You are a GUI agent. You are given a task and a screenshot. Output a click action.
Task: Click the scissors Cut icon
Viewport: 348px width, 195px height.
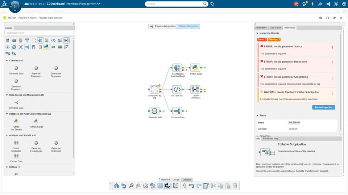click(213, 186)
